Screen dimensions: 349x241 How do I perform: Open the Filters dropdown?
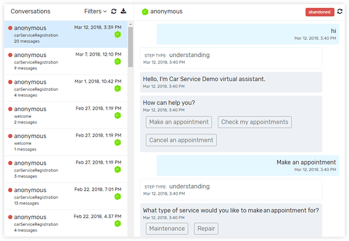tap(95, 11)
